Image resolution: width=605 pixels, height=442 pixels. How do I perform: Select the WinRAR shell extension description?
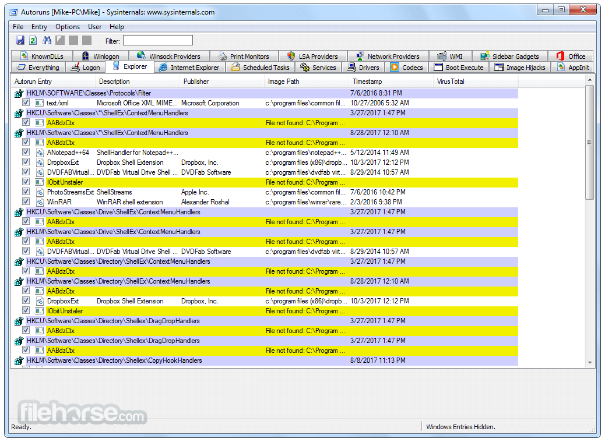[x=129, y=202]
